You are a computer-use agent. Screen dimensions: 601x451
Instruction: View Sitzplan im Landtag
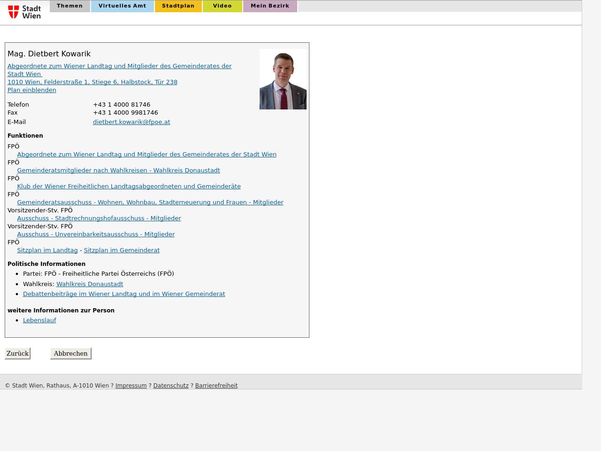(x=47, y=250)
